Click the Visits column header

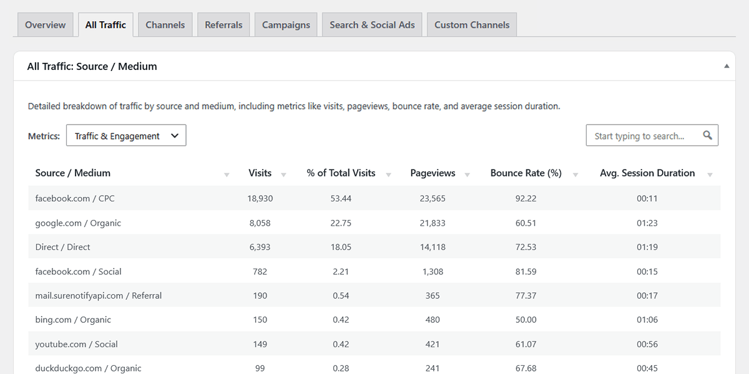pyautogui.click(x=260, y=173)
